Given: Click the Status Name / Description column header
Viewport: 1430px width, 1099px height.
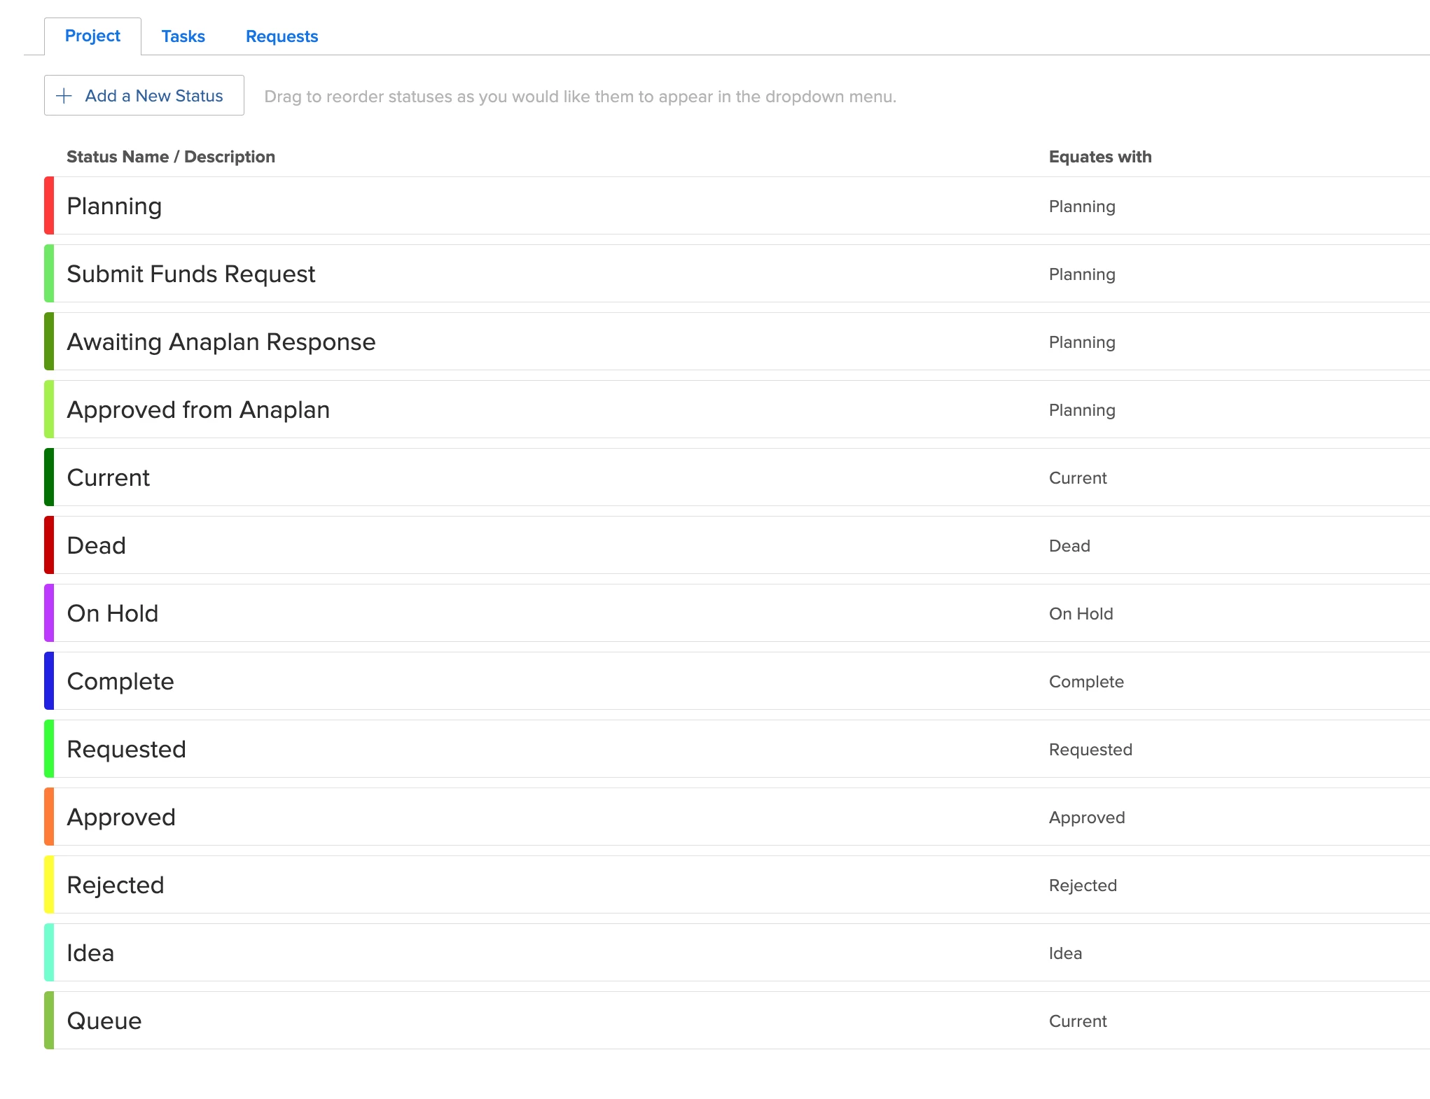Looking at the screenshot, I should (x=171, y=157).
